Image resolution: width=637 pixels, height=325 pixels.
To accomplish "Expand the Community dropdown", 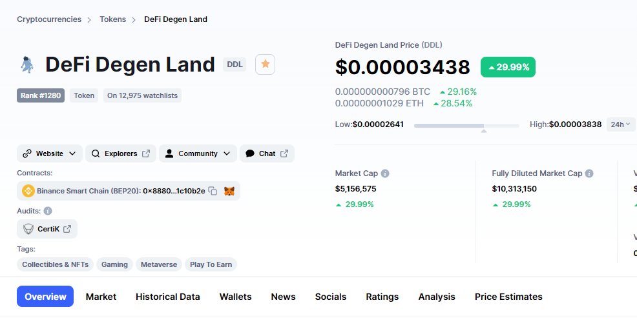I will 198,153.
